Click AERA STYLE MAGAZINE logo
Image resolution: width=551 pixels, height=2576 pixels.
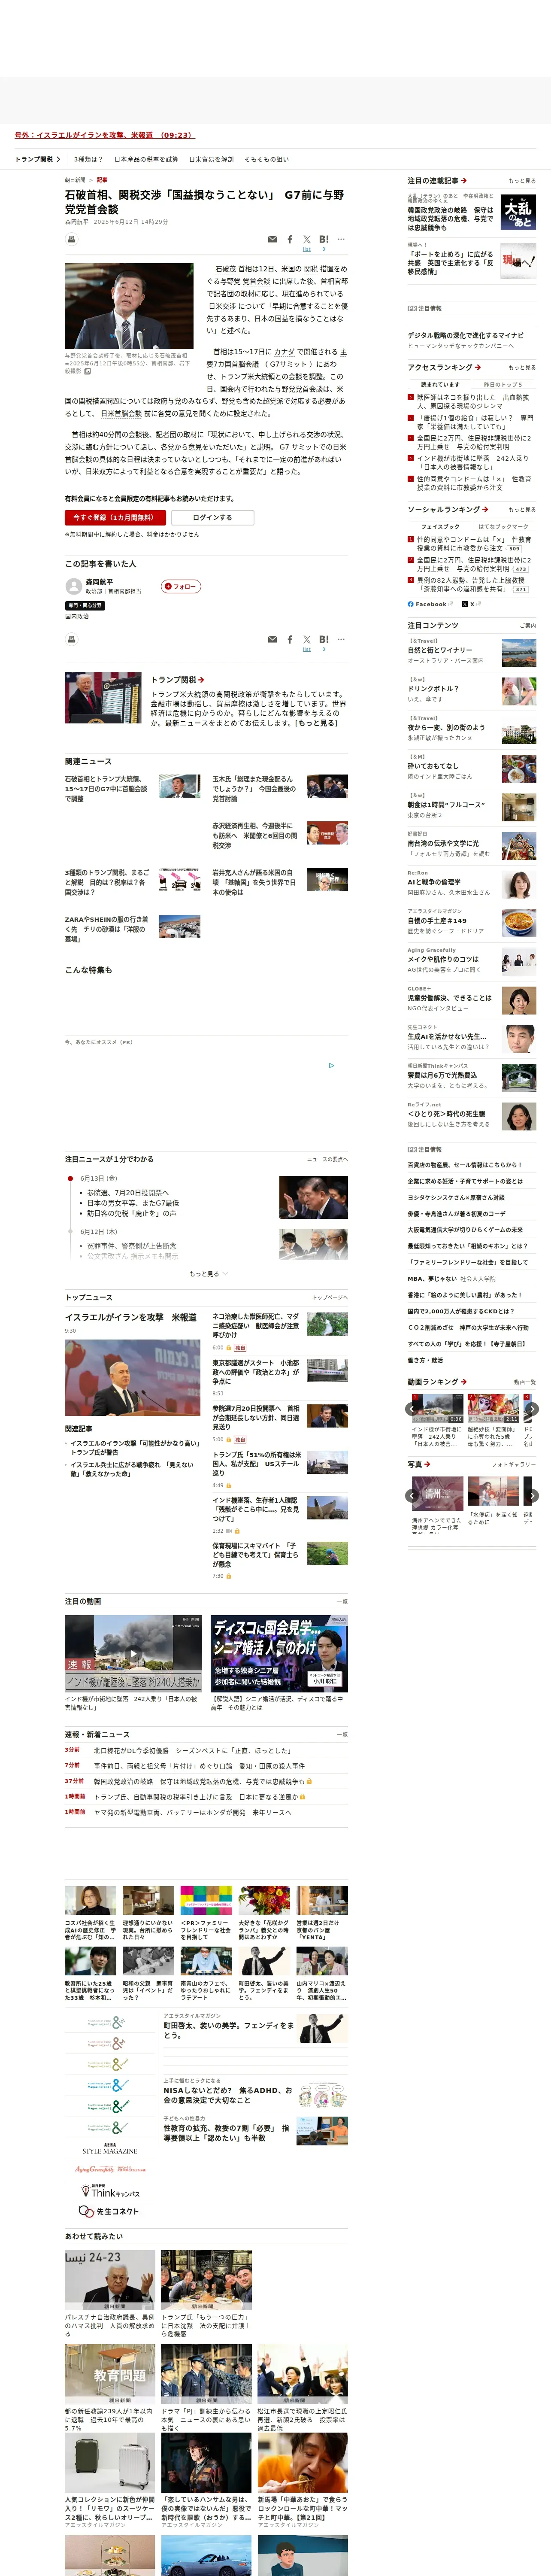(x=110, y=2147)
